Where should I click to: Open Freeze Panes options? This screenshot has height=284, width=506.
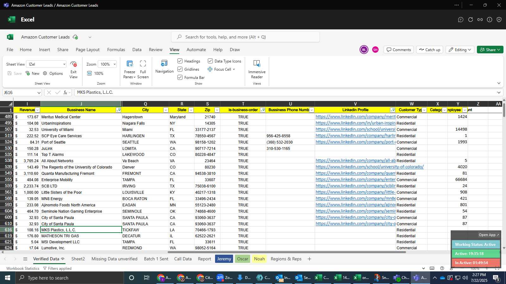[130, 69]
